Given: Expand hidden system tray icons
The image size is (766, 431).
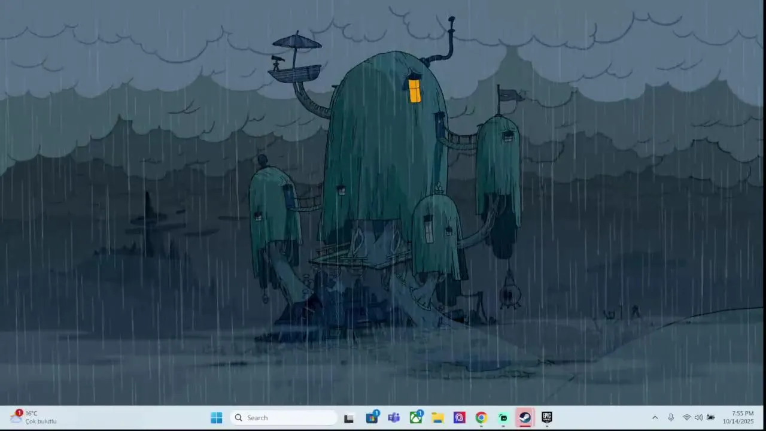Looking at the screenshot, I should 655,418.
